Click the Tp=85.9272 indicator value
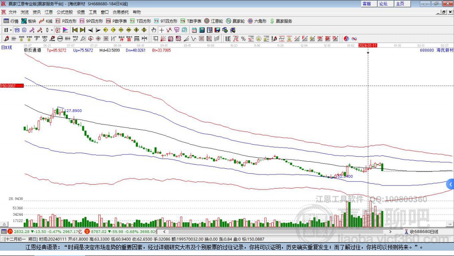454x256 pixels. [x=56, y=50]
